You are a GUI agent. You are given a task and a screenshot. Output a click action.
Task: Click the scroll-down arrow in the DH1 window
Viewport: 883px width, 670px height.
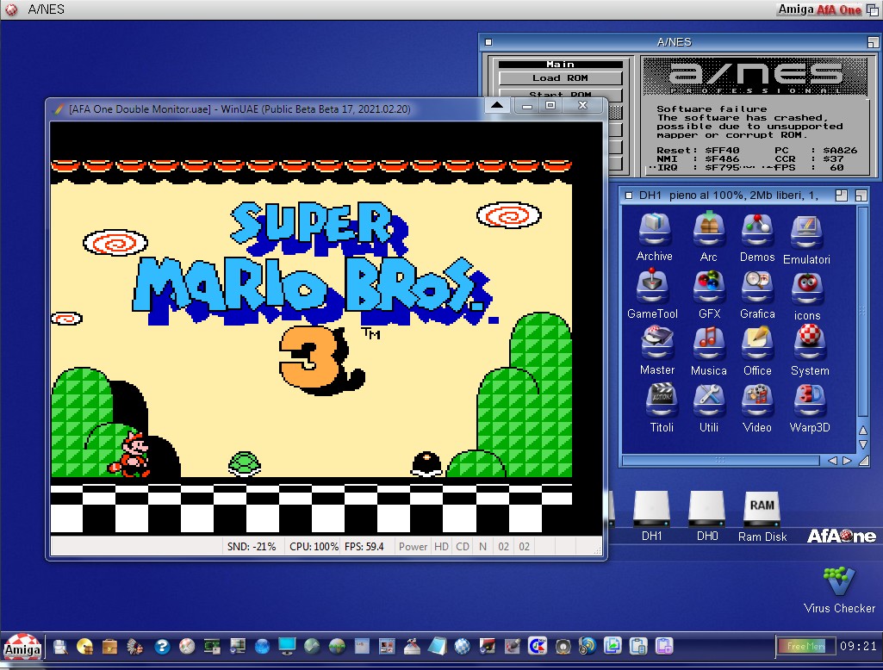(x=863, y=445)
